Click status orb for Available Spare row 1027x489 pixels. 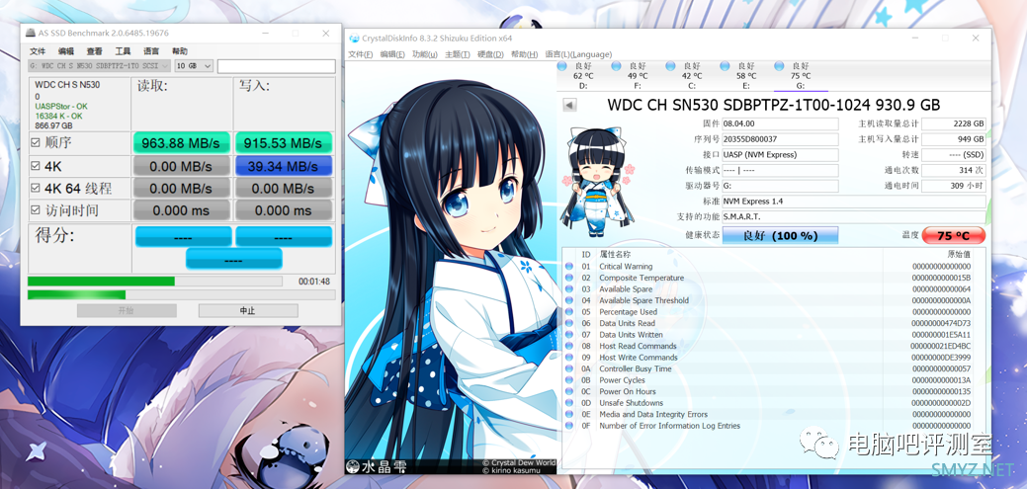[x=569, y=289]
